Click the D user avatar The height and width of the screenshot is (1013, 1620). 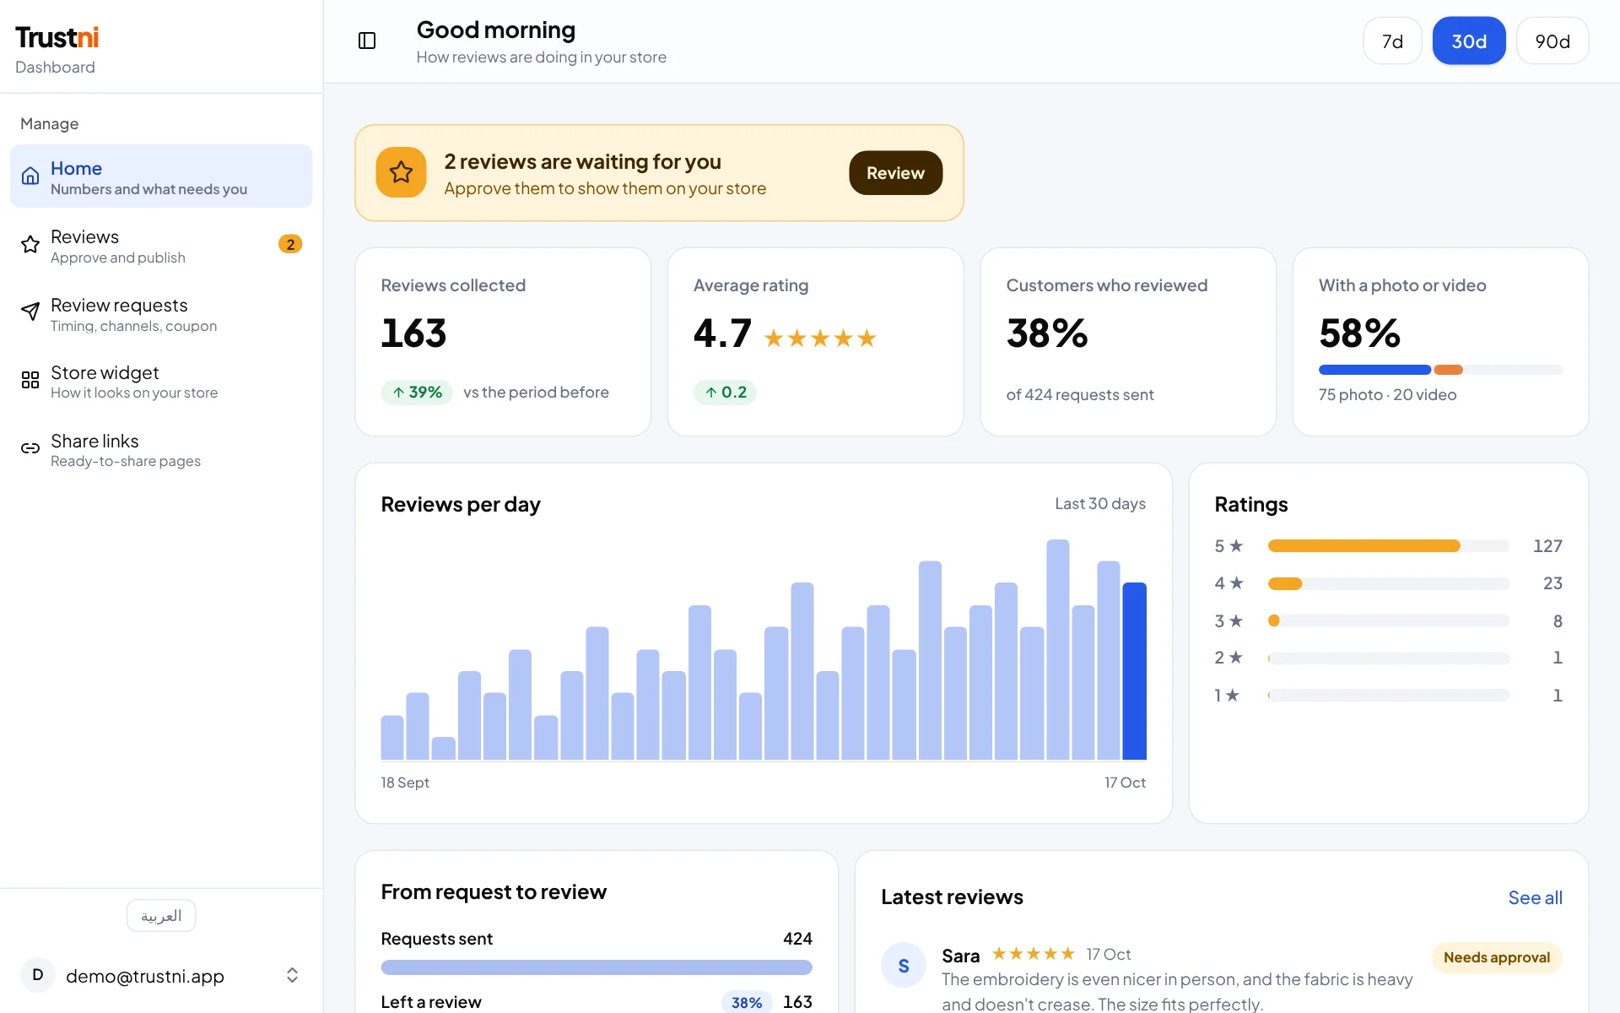[x=38, y=975]
